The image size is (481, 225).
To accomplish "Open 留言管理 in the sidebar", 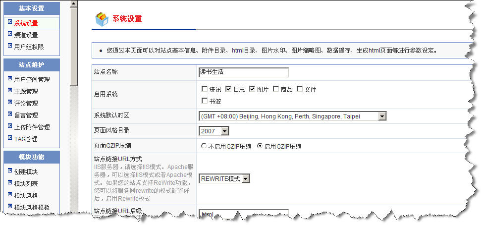I will click(x=26, y=115).
